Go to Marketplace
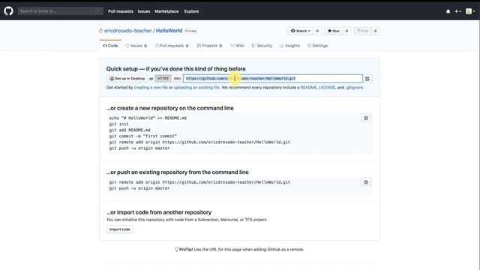 [x=166, y=11]
